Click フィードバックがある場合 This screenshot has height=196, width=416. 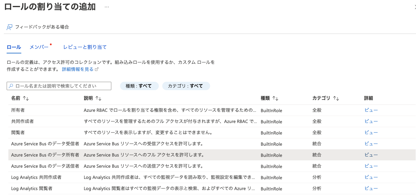[42, 27]
